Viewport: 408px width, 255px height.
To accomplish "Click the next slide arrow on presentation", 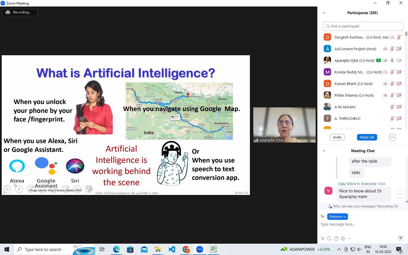I will 19,189.
